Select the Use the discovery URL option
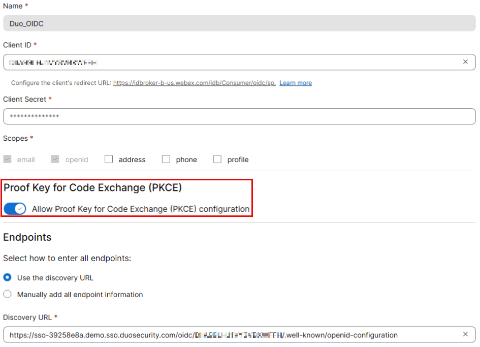The width and height of the screenshot is (480, 347). pos(8,278)
